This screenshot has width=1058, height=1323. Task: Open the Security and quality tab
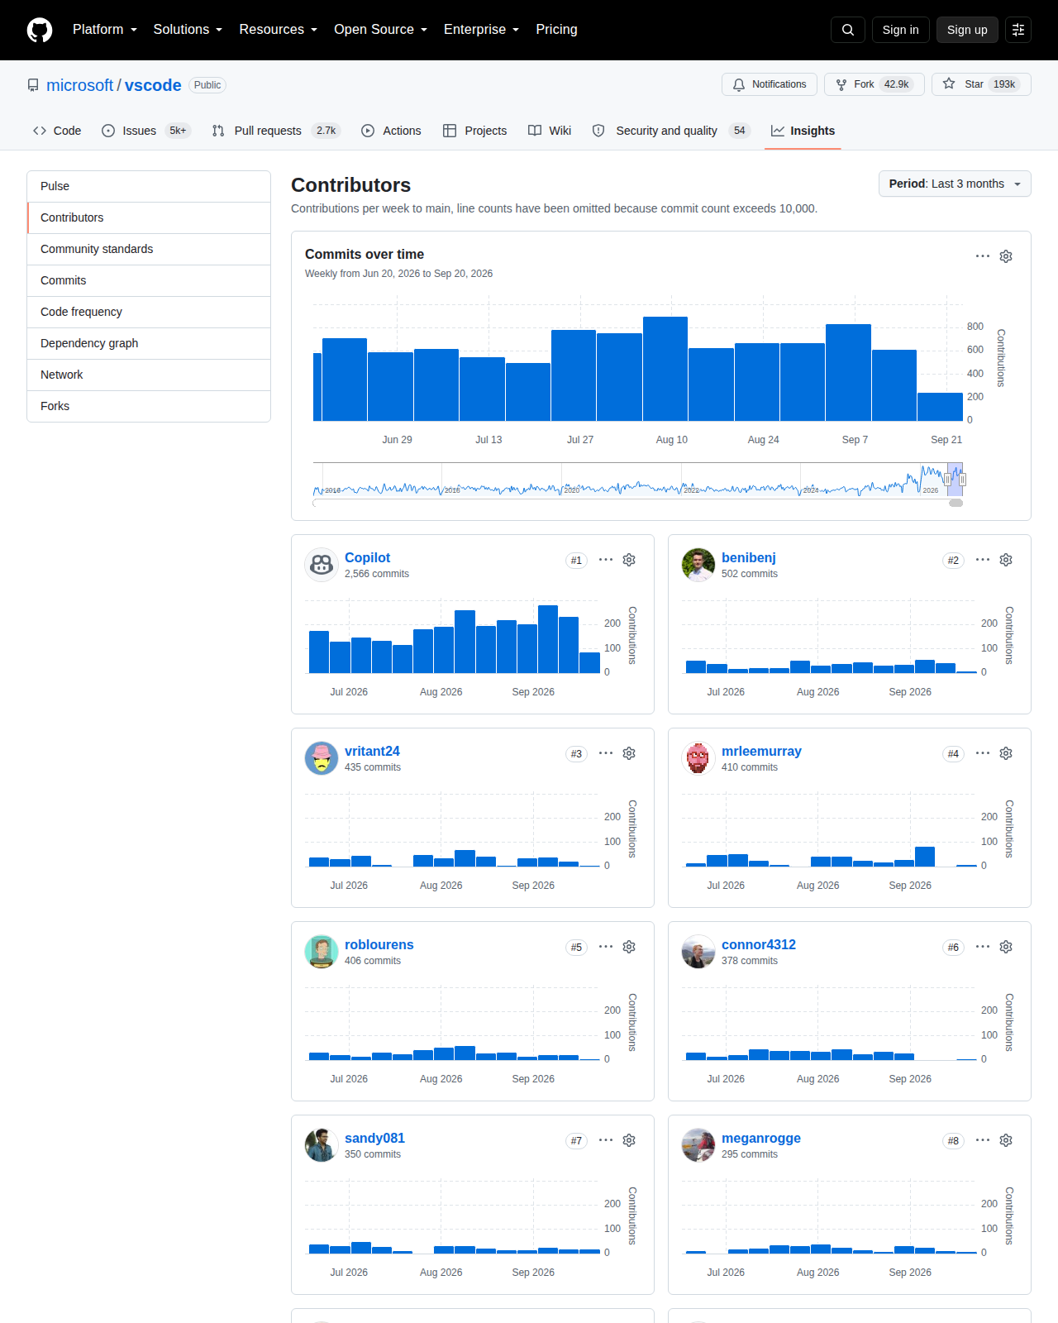coord(671,131)
